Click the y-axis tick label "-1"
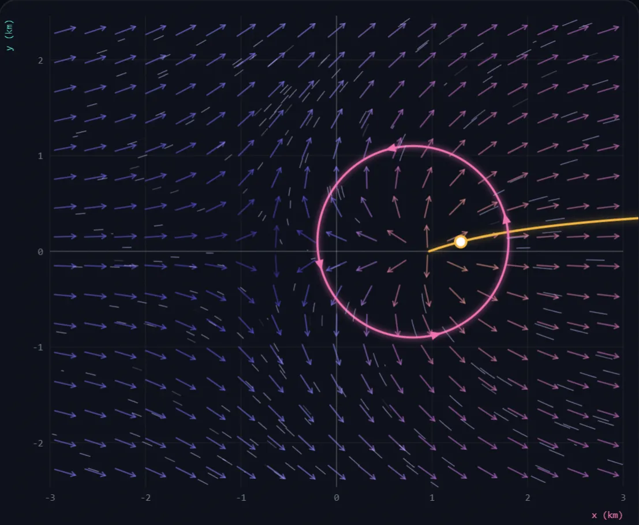Image resolution: width=639 pixels, height=525 pixels. click(38, 347)
